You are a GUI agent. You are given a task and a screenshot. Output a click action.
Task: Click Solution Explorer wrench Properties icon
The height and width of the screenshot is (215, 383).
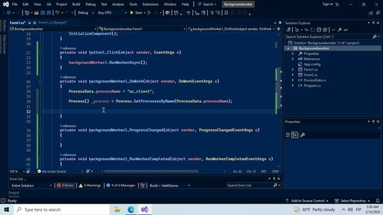[339, 30]
